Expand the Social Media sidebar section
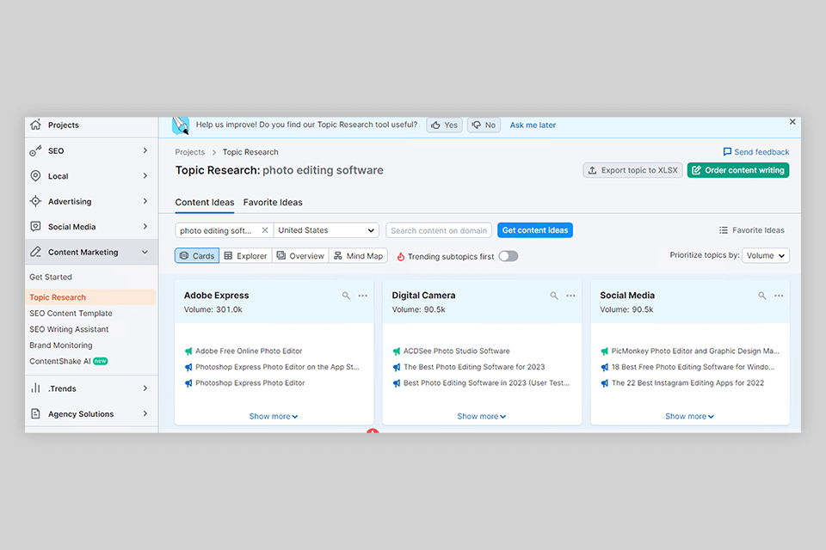This screenshot has width=826, height=550. click(x=145, y=226)
